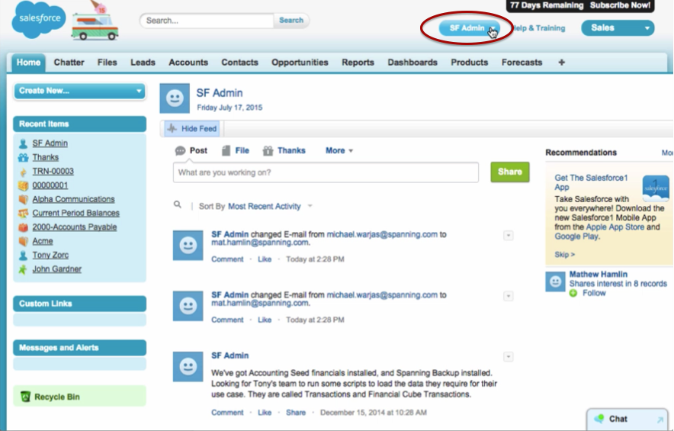Click Comment on the first feed post
This screenshot has height=431, width=674.
pos(227,259)
